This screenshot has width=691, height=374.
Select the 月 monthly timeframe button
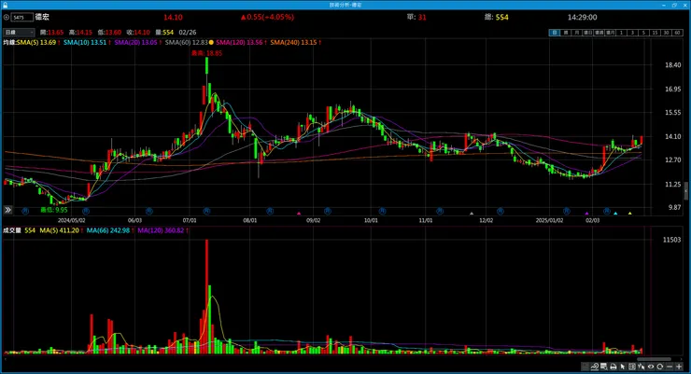point(577,33)
